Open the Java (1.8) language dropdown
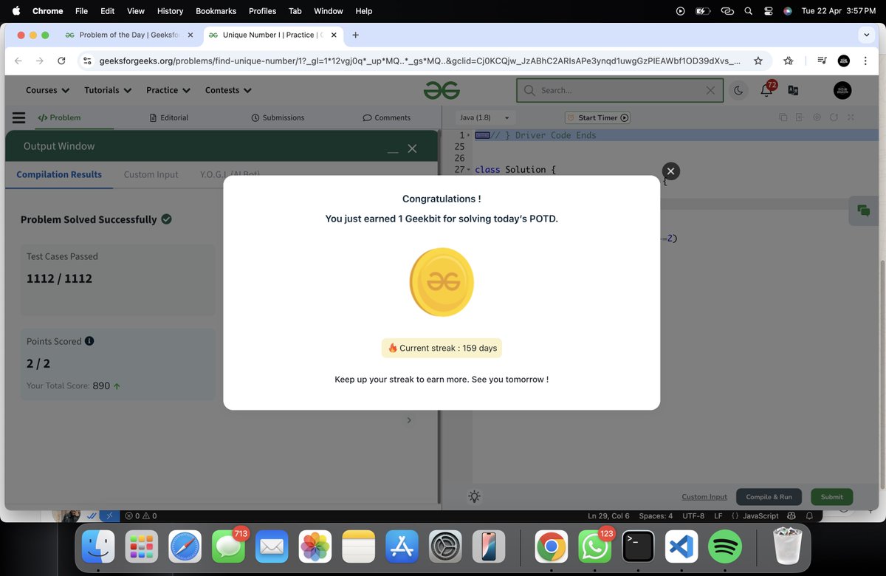 [485, 117]
